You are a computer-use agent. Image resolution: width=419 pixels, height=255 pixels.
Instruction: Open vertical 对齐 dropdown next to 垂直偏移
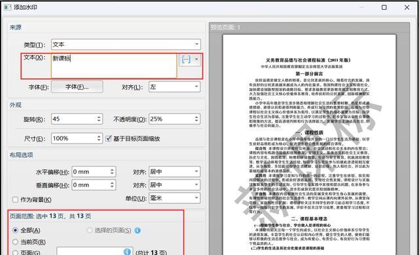(175, 185)
